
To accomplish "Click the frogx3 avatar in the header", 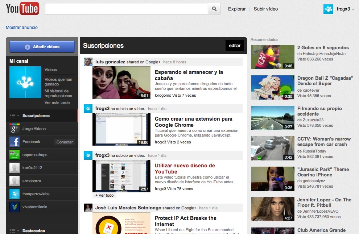I will click(x=328, y=9).
